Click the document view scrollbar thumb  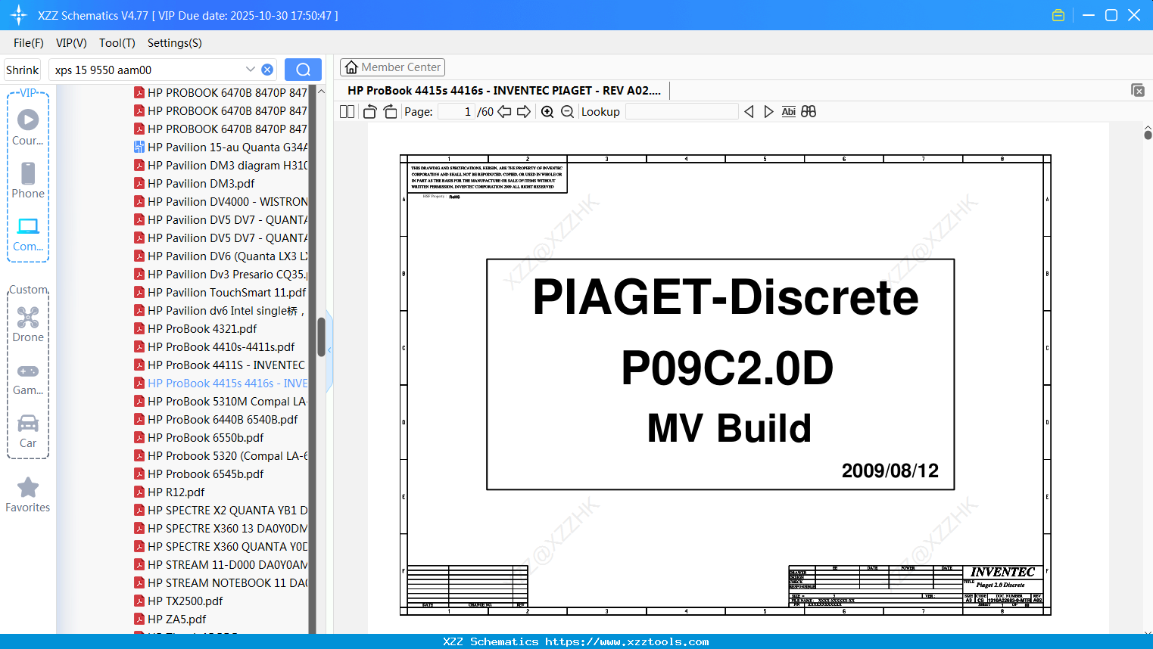pyautogui.click(x=1148, y=135)
